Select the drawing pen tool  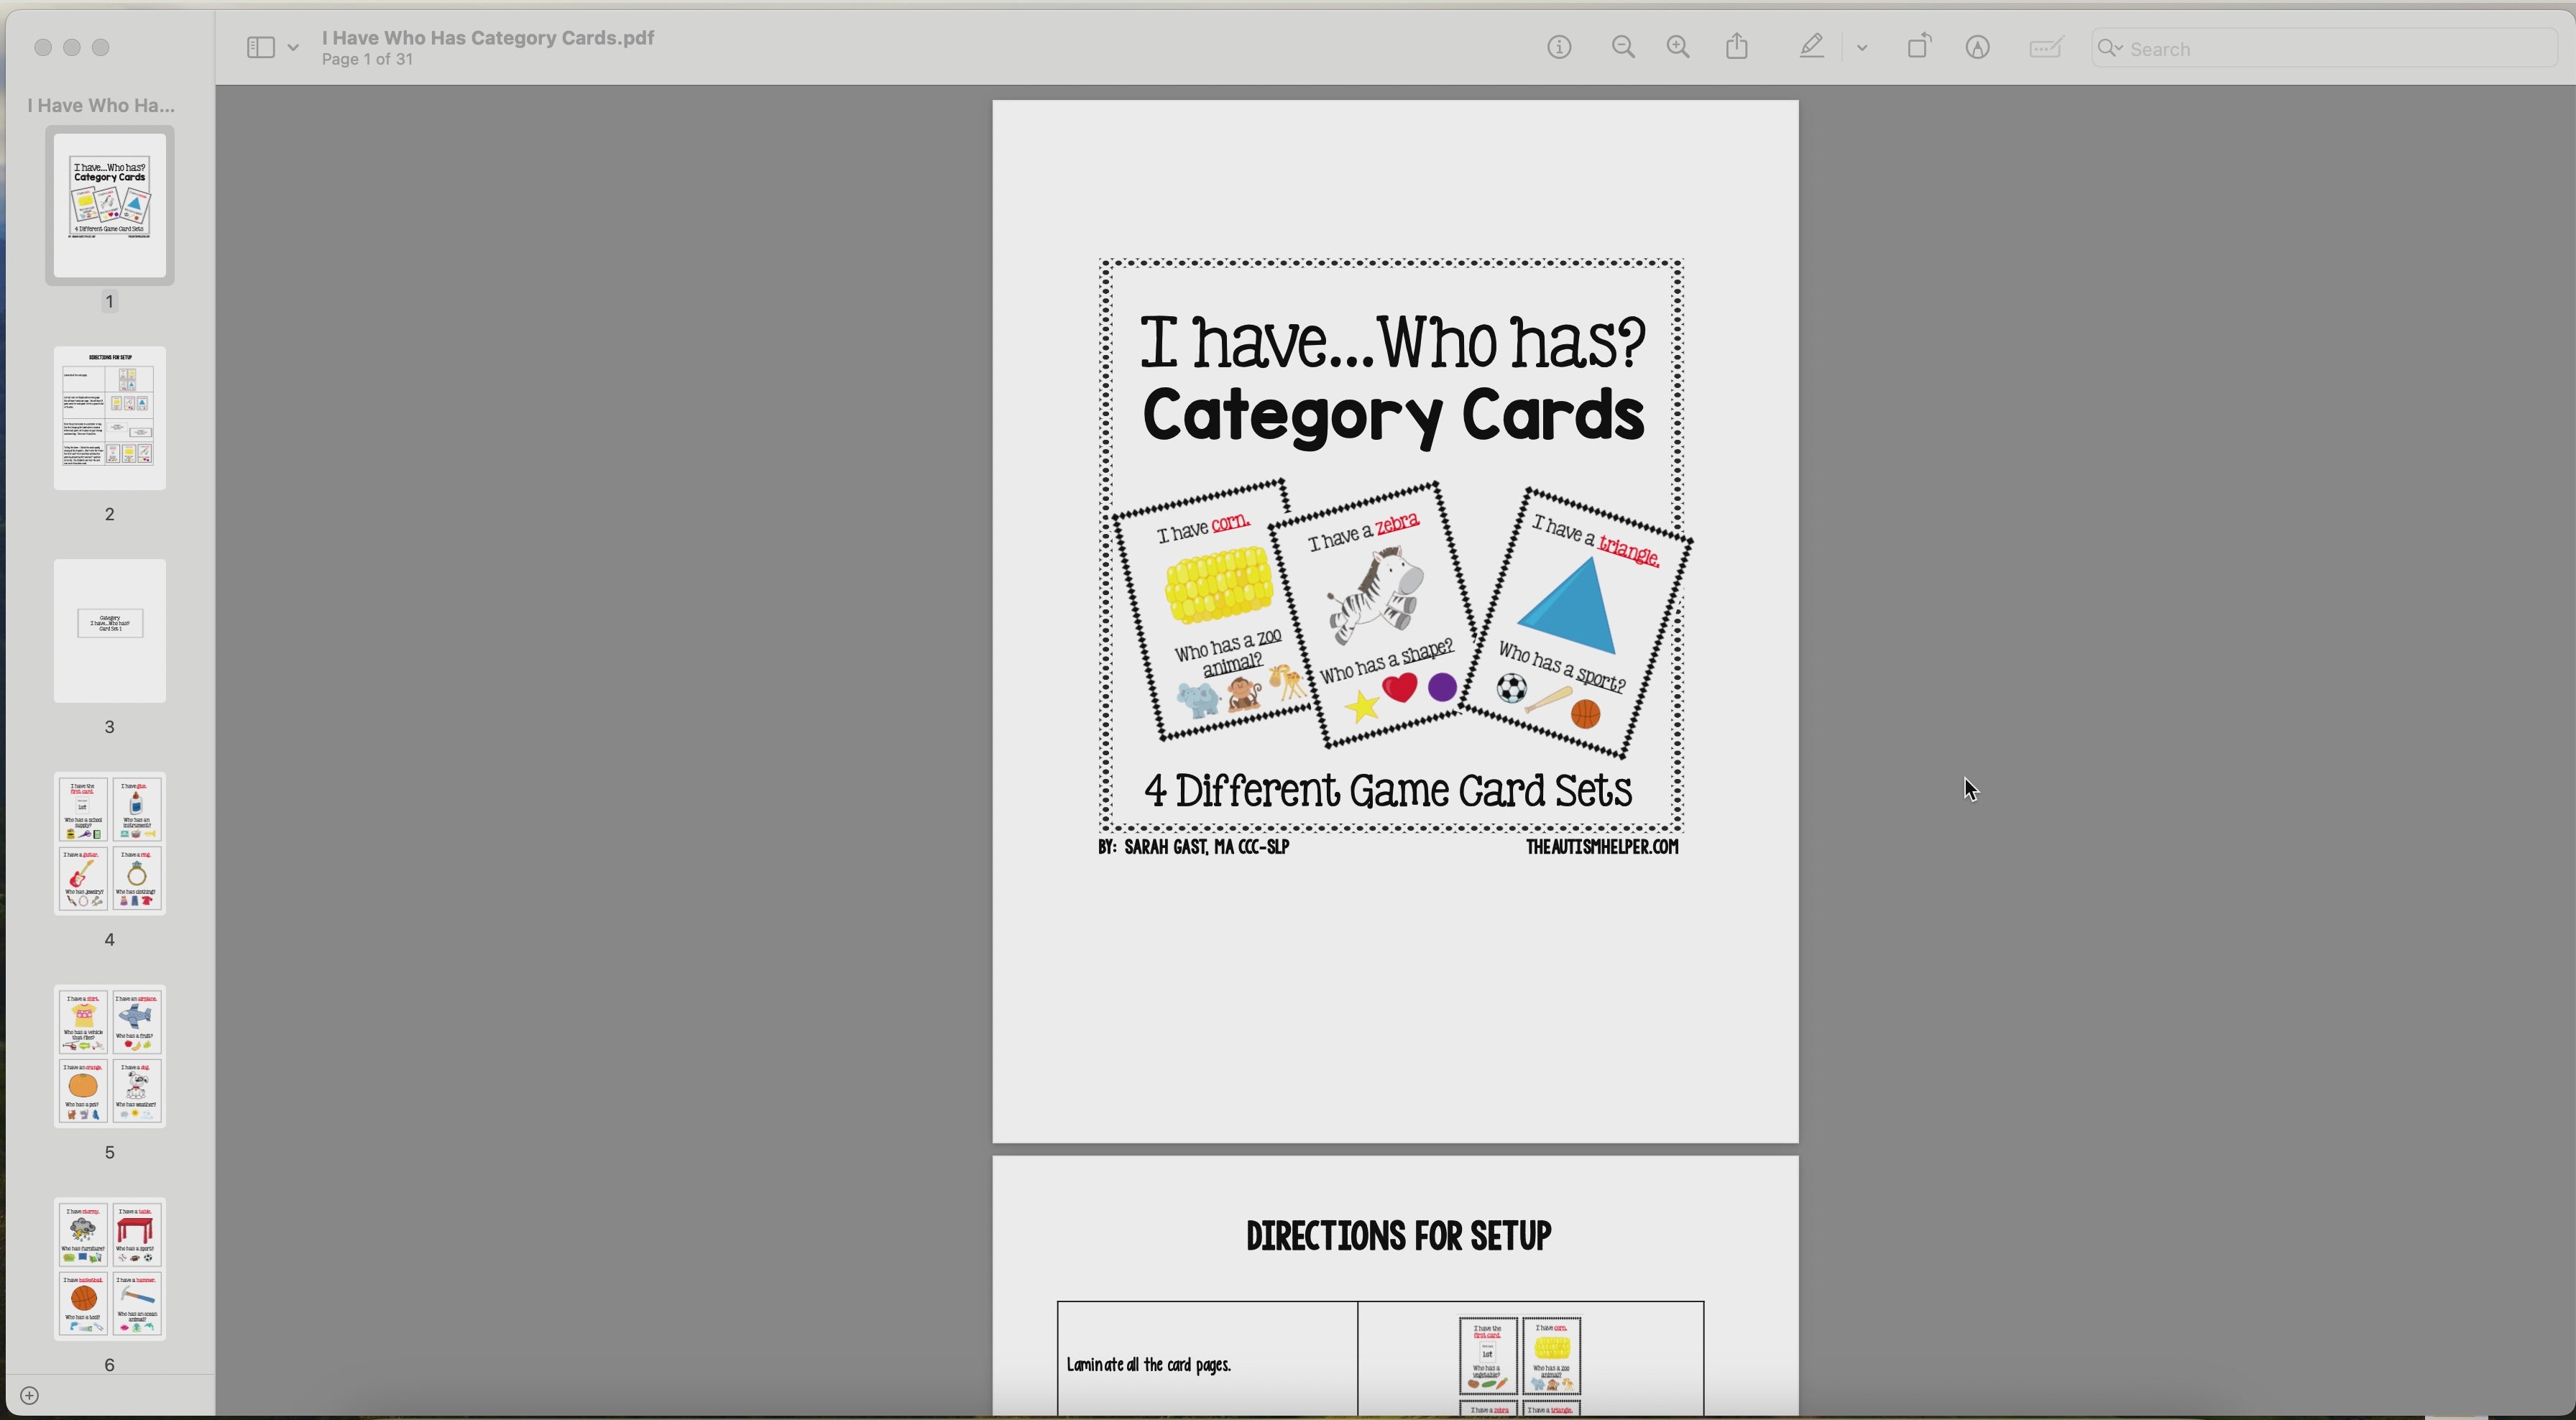click(x=1811, y=47)
